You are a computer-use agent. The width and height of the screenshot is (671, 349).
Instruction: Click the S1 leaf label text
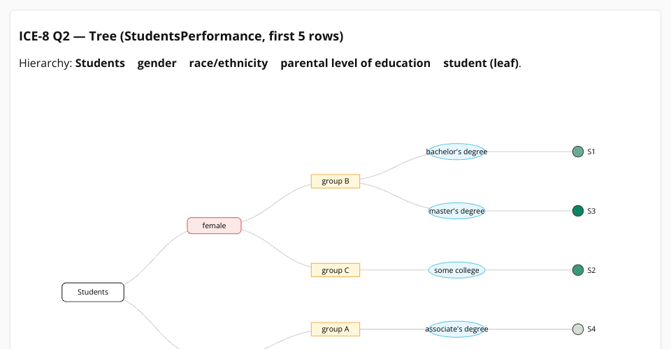coord(591,151)
